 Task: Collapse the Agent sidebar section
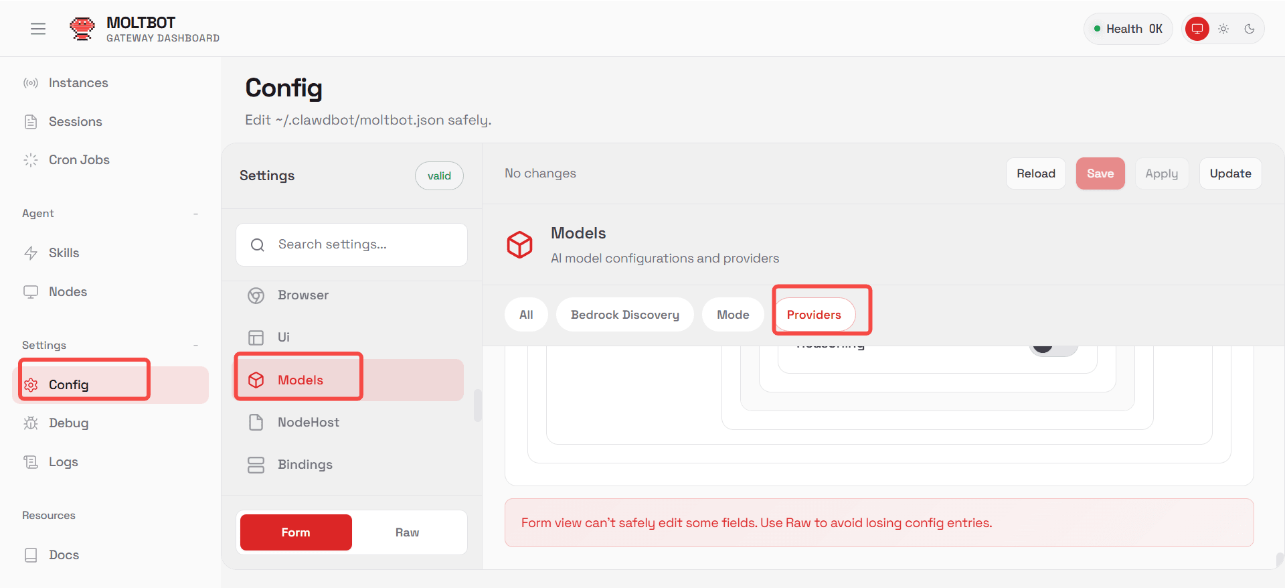point(195,214)
